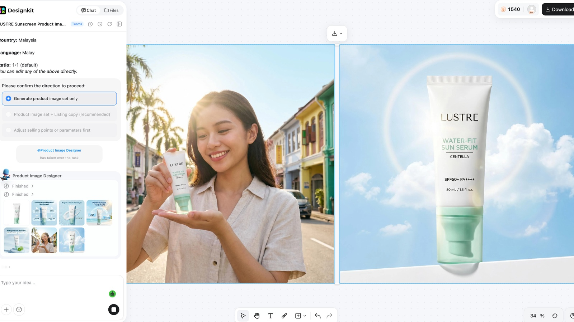Open the sky halo product thumbnail
Viewport: 574px width, 322px height.
click(x=72, y=240)
